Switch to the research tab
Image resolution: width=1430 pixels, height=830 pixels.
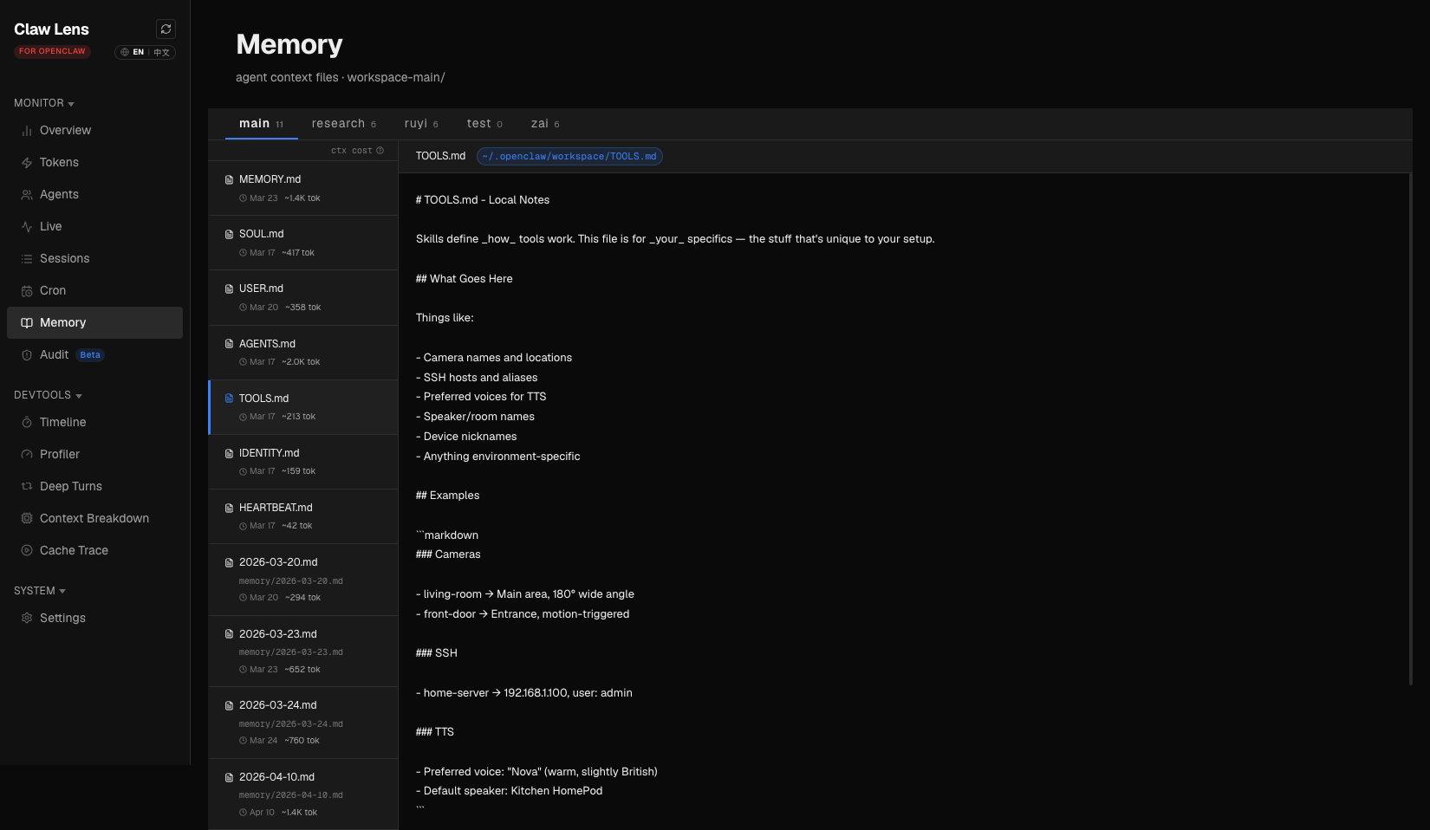point(344,124)
